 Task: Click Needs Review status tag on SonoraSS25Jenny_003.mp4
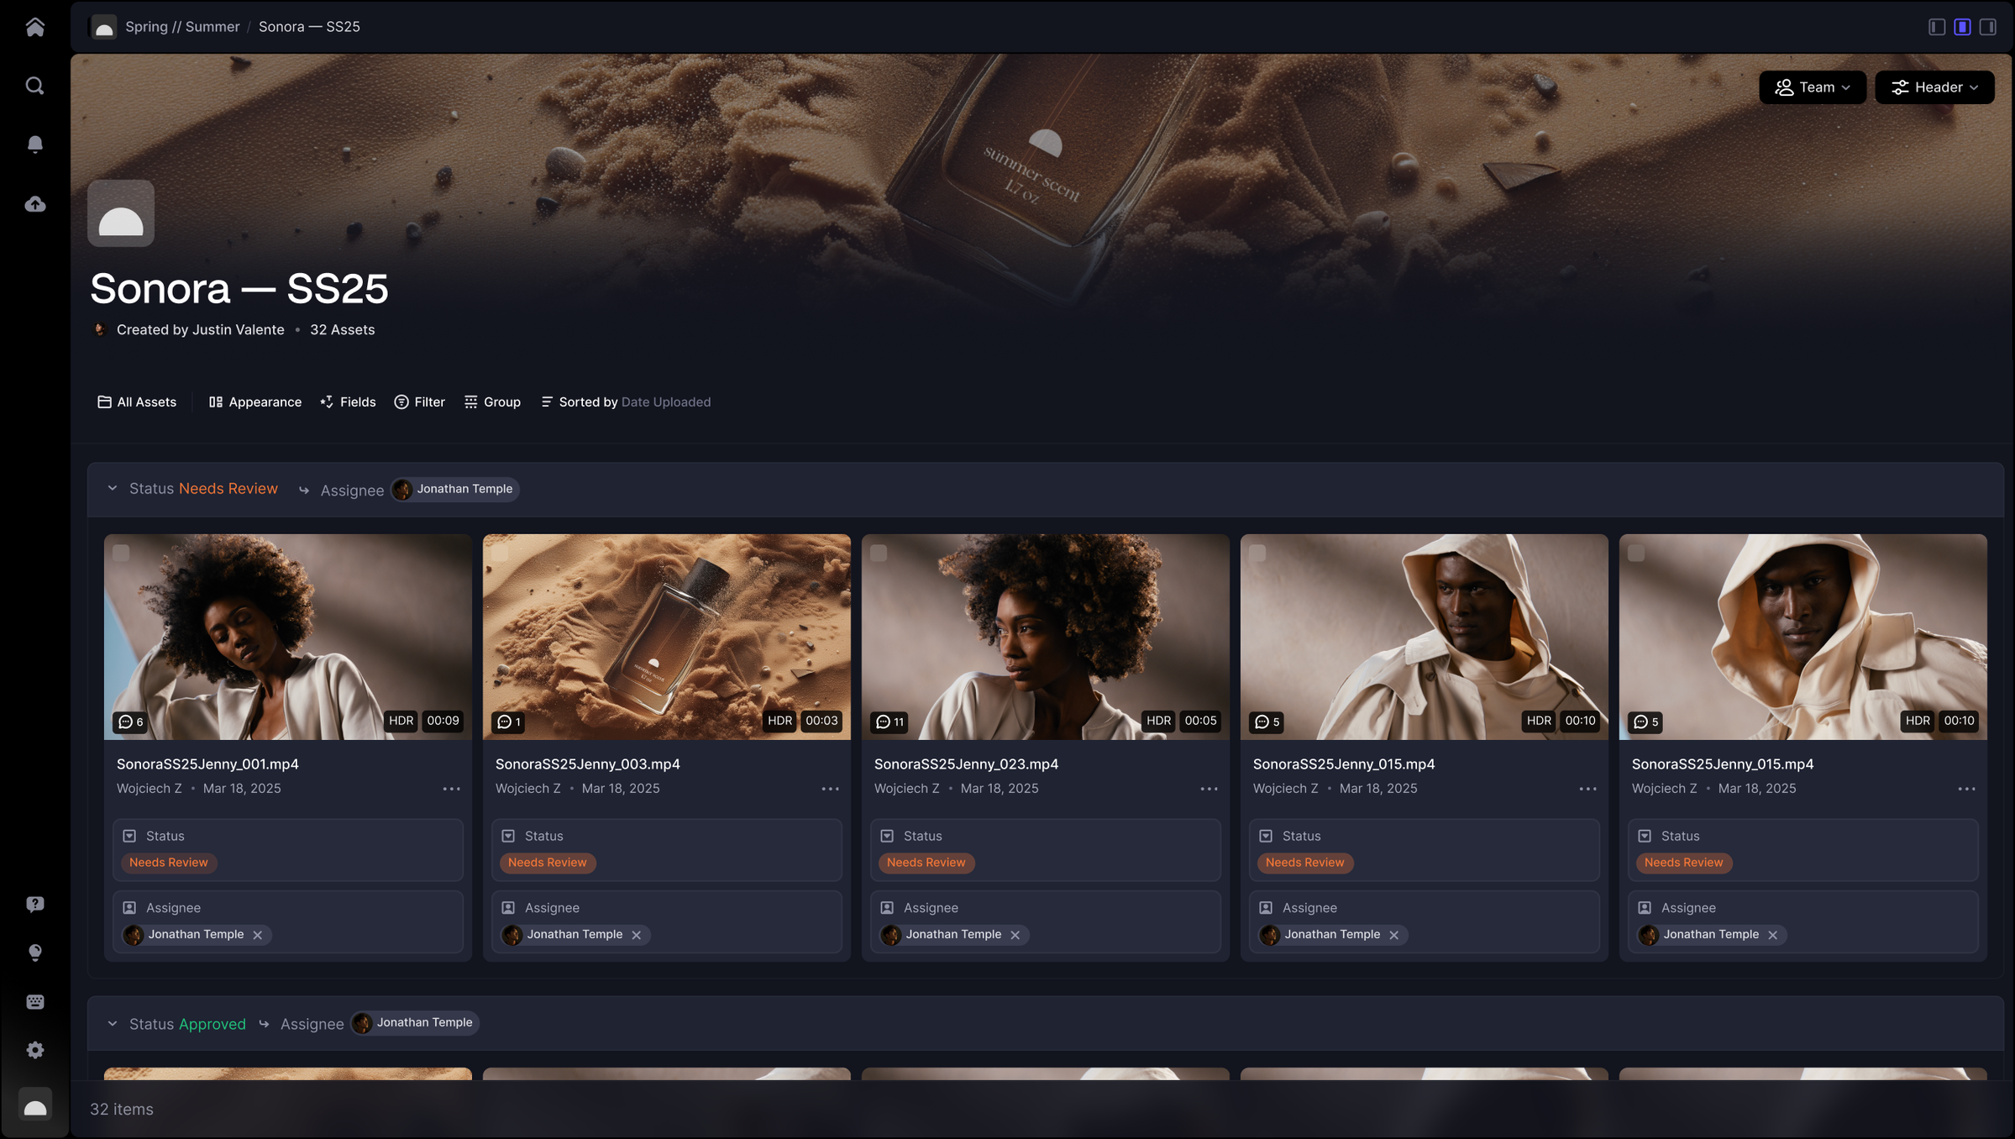click(547, 863)
